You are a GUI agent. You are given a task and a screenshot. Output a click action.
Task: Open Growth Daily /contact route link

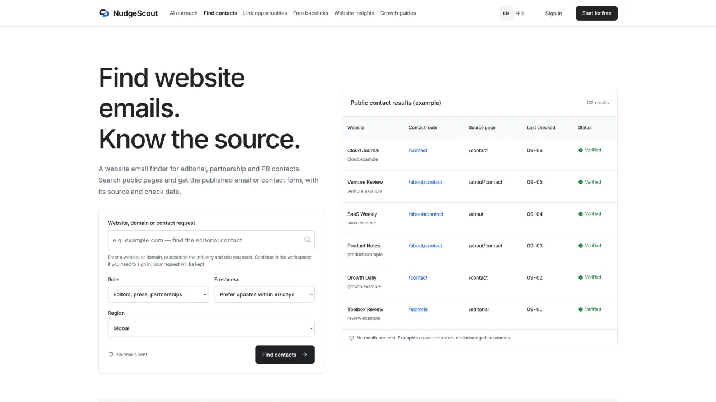[418, 278]
